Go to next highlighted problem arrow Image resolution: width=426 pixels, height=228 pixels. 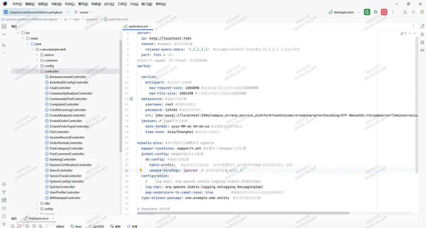[415, 33]
